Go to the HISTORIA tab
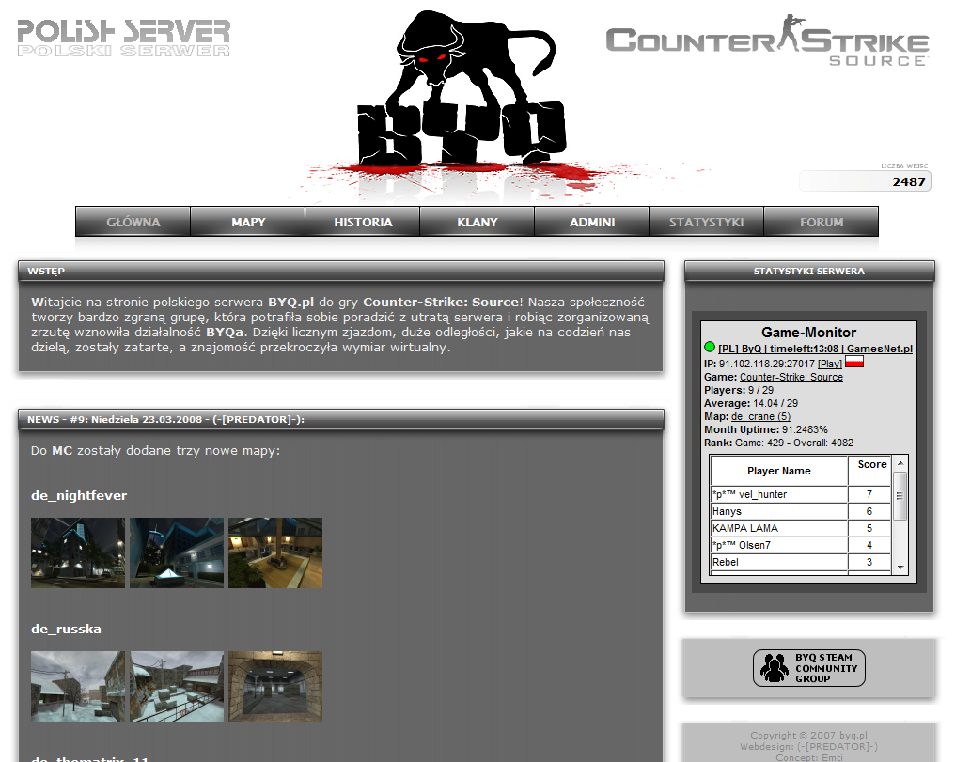Image resolution: width=955 pixels, height=762 pixels. click(x=363, y=223)
